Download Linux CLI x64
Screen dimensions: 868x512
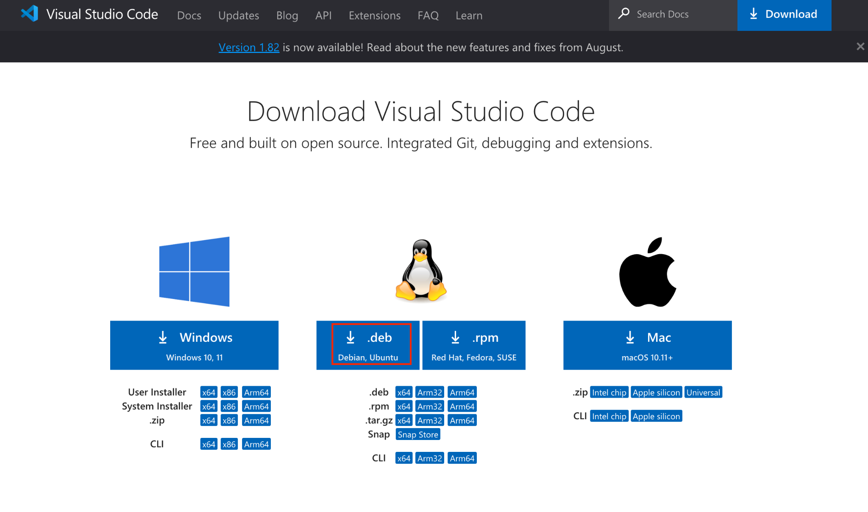tap(404, 458)
